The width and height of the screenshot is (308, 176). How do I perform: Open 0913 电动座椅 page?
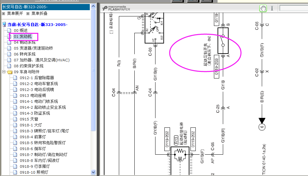[33, 96]
